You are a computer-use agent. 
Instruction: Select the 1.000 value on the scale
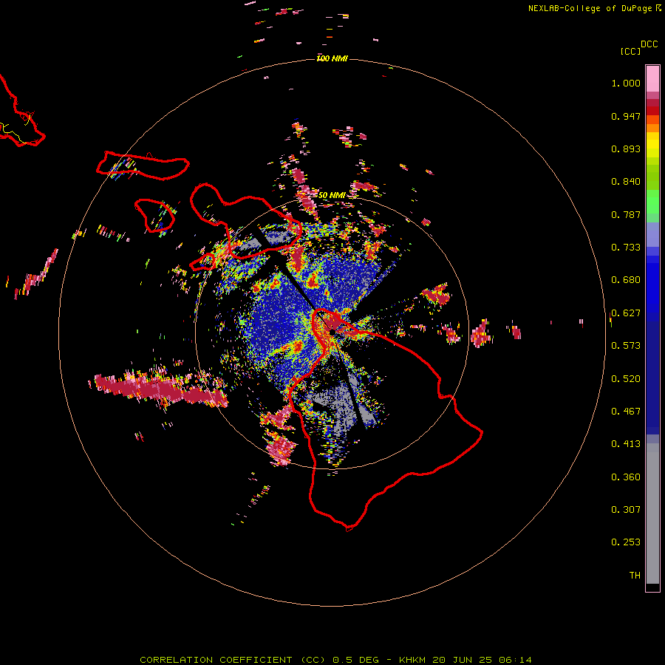pos(626,83)
